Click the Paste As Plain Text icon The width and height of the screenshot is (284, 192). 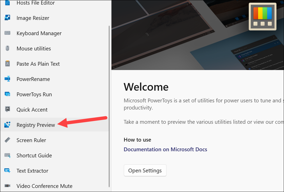point(7,64)
